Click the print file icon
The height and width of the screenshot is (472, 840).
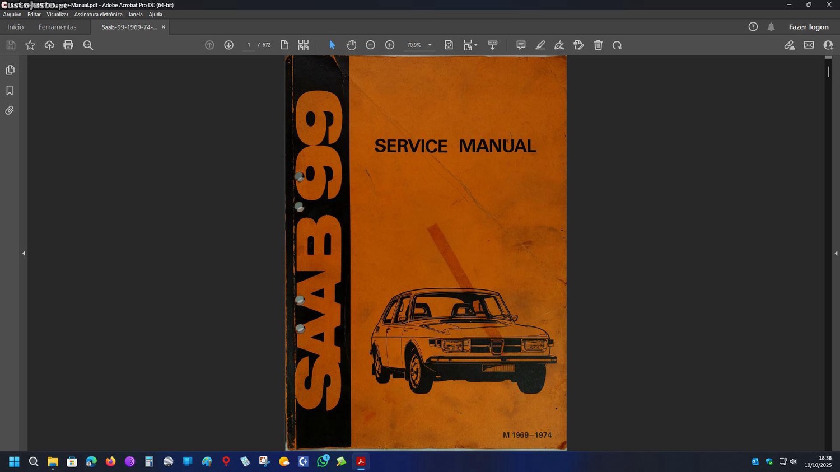[x=68, y=45]
